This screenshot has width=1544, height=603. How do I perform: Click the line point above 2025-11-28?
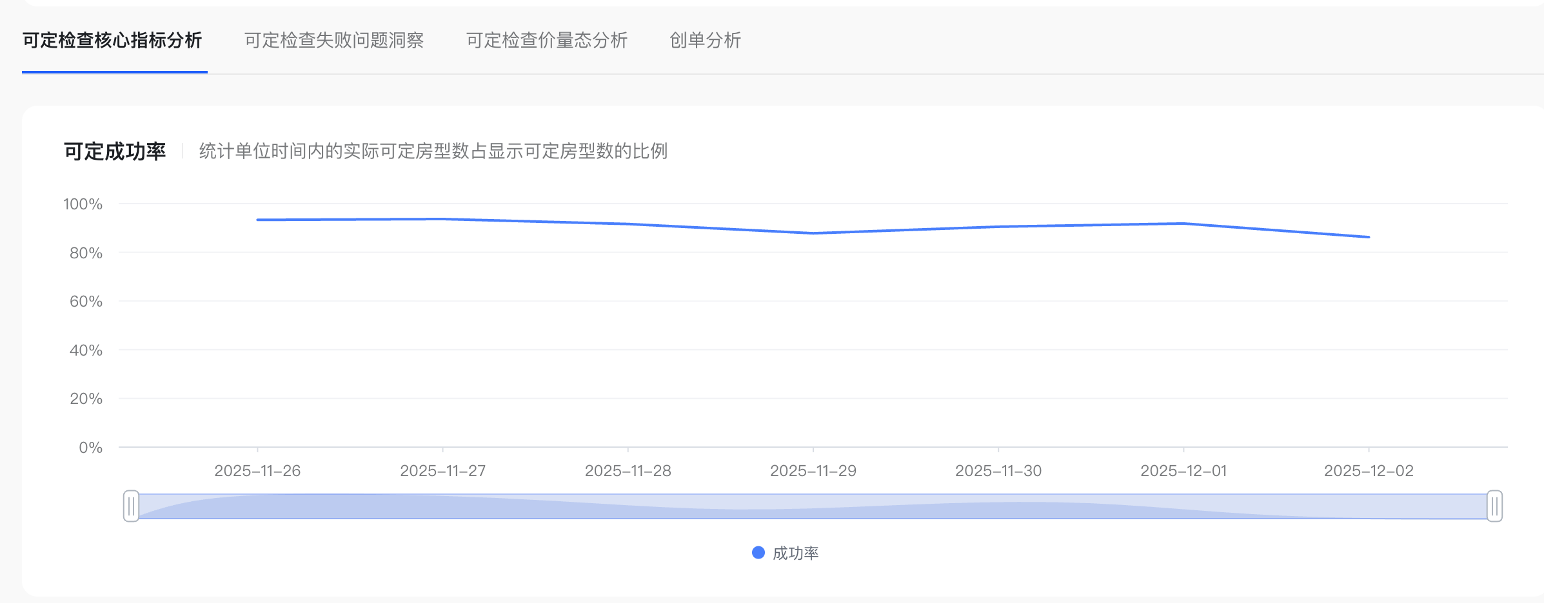pyautogui.click(x=628, y=224)
